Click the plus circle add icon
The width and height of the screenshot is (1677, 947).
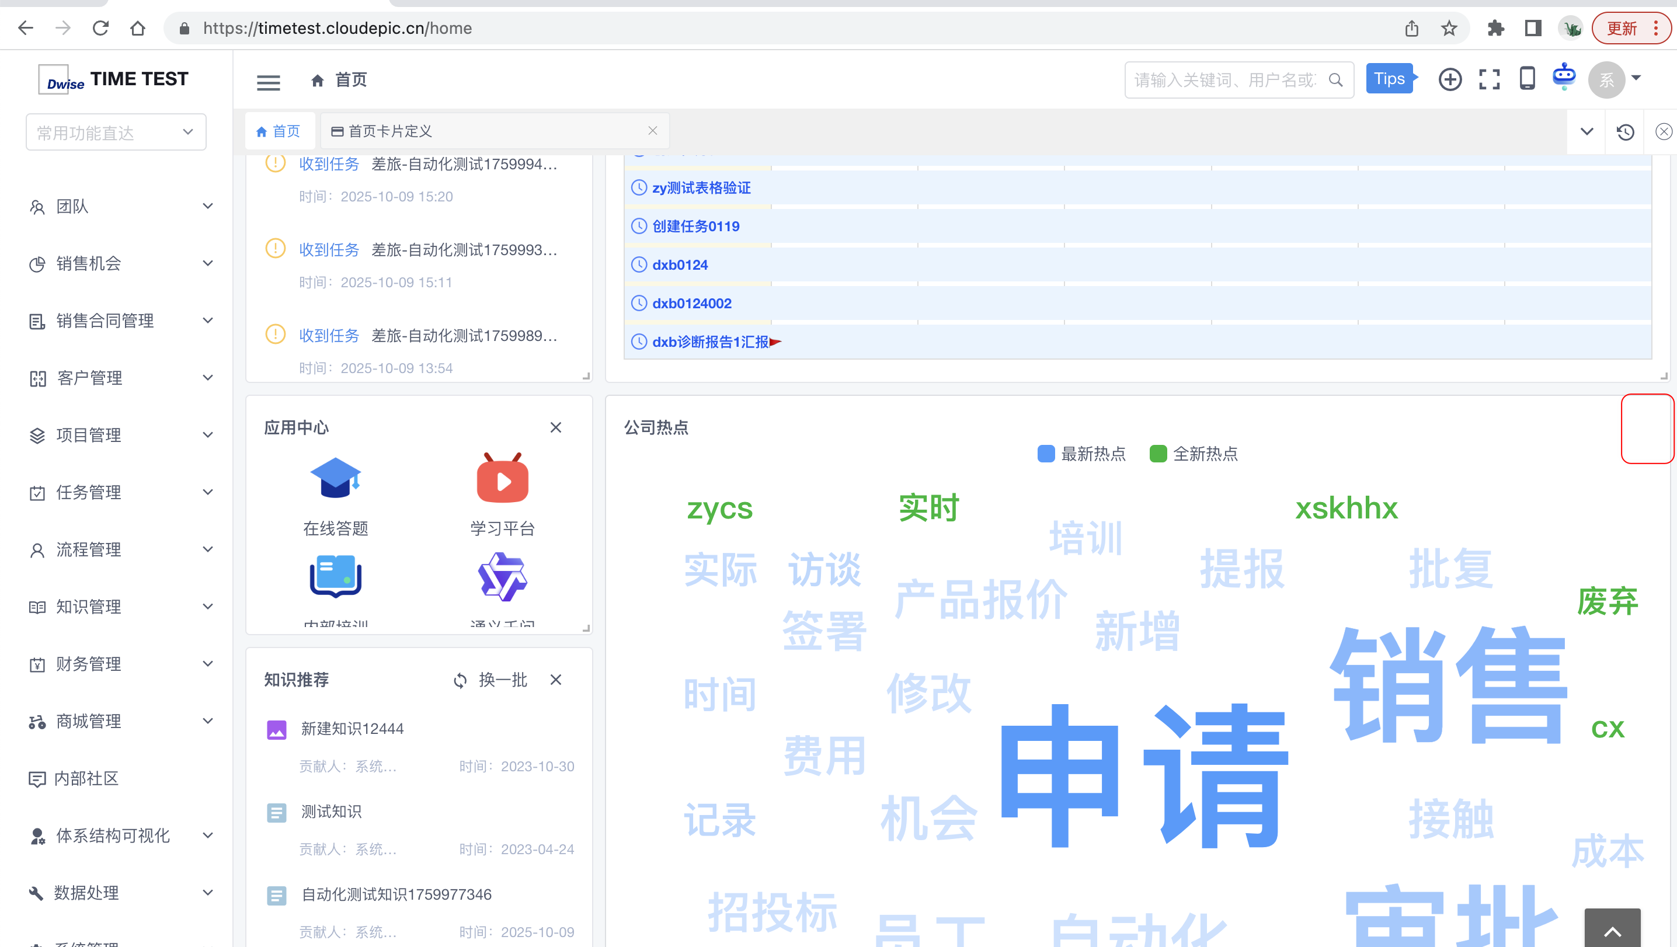[x=1450, y=79]
